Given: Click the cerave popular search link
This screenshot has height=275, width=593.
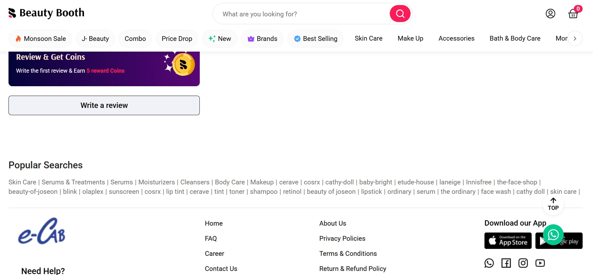Looking at the screenshot, I should [x=288, y=182].
